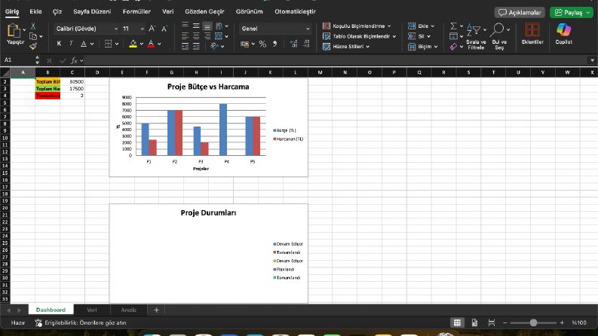Image resolution: width=598 pixels, height=336 pixels.
Task: Open the Ekle ribbon tab
Action: click(35, 11)
